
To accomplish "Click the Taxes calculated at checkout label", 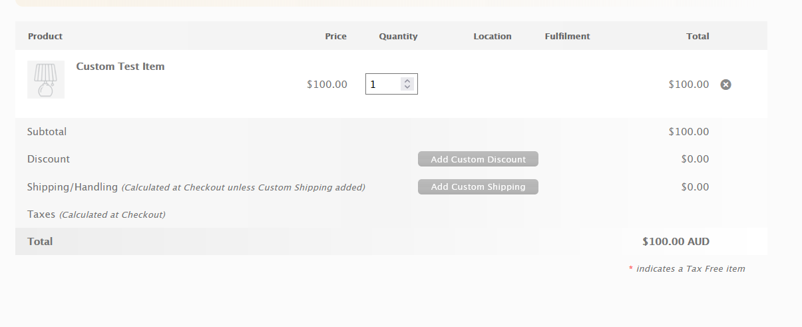I will pyautogui.click(x=97, y=214).
